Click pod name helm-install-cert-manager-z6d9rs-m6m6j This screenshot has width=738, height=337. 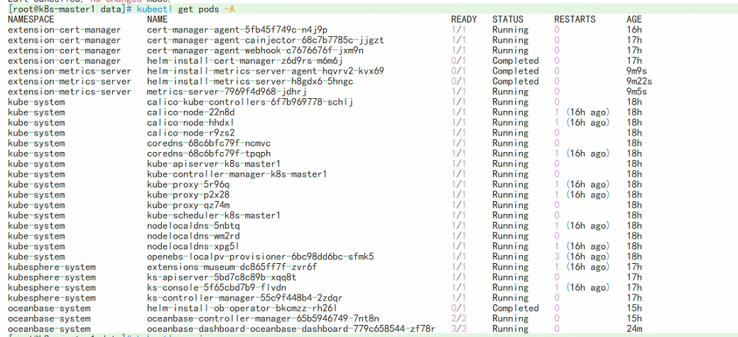tap(245, 61)
